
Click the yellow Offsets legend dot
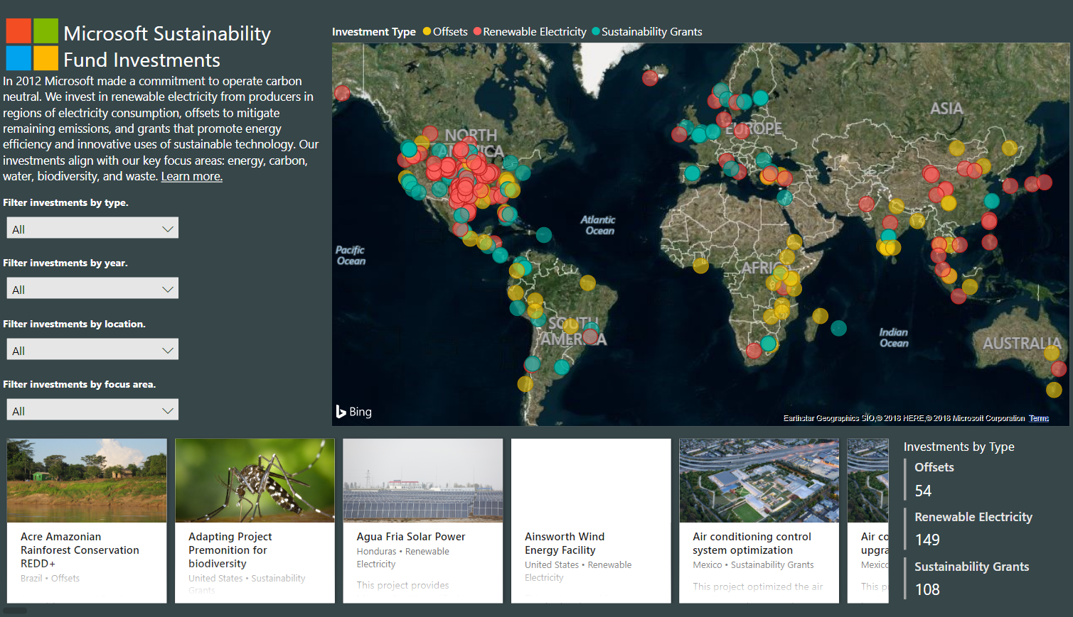point(427,31)
